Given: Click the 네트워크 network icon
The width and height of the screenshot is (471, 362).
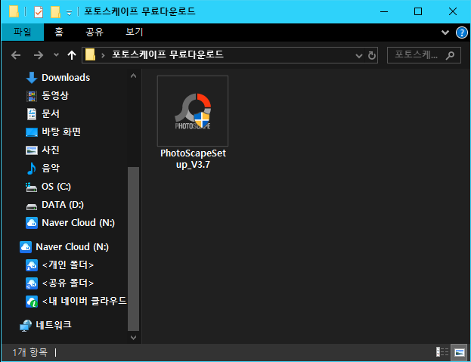Looking at the screenshot, I should pos(26,326).
